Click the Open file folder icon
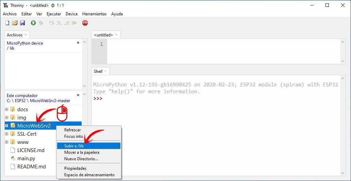Viewport: 351px width, 181px height. point(15,22)
